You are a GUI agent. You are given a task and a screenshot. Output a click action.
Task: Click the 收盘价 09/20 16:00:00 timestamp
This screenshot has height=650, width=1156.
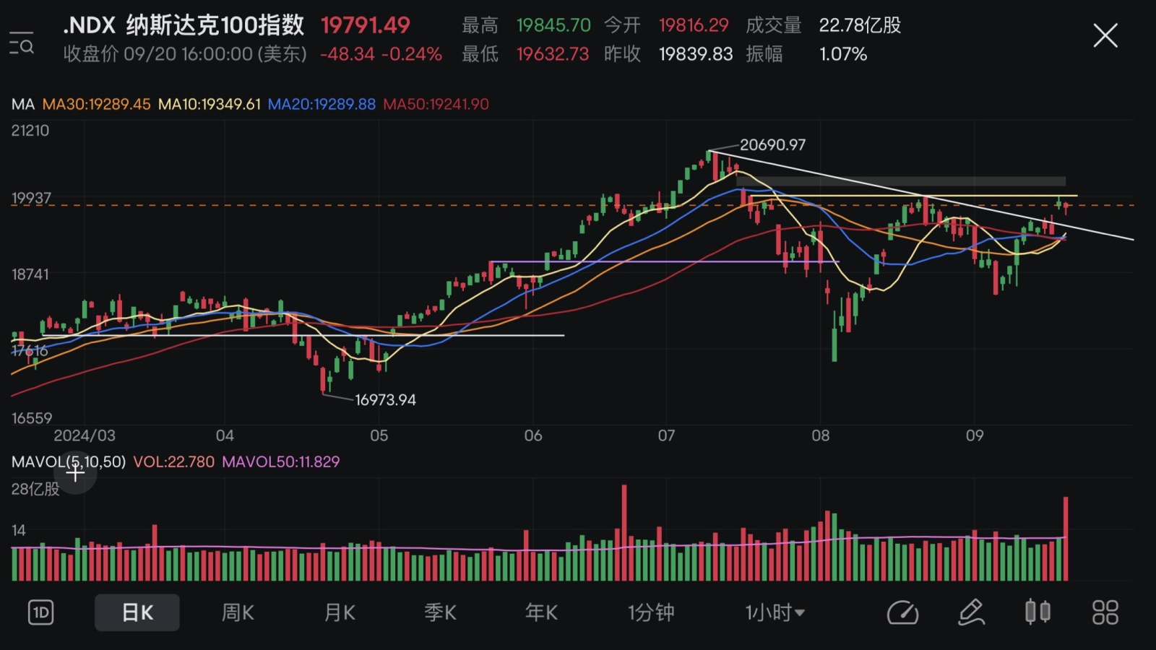[185, 54]
